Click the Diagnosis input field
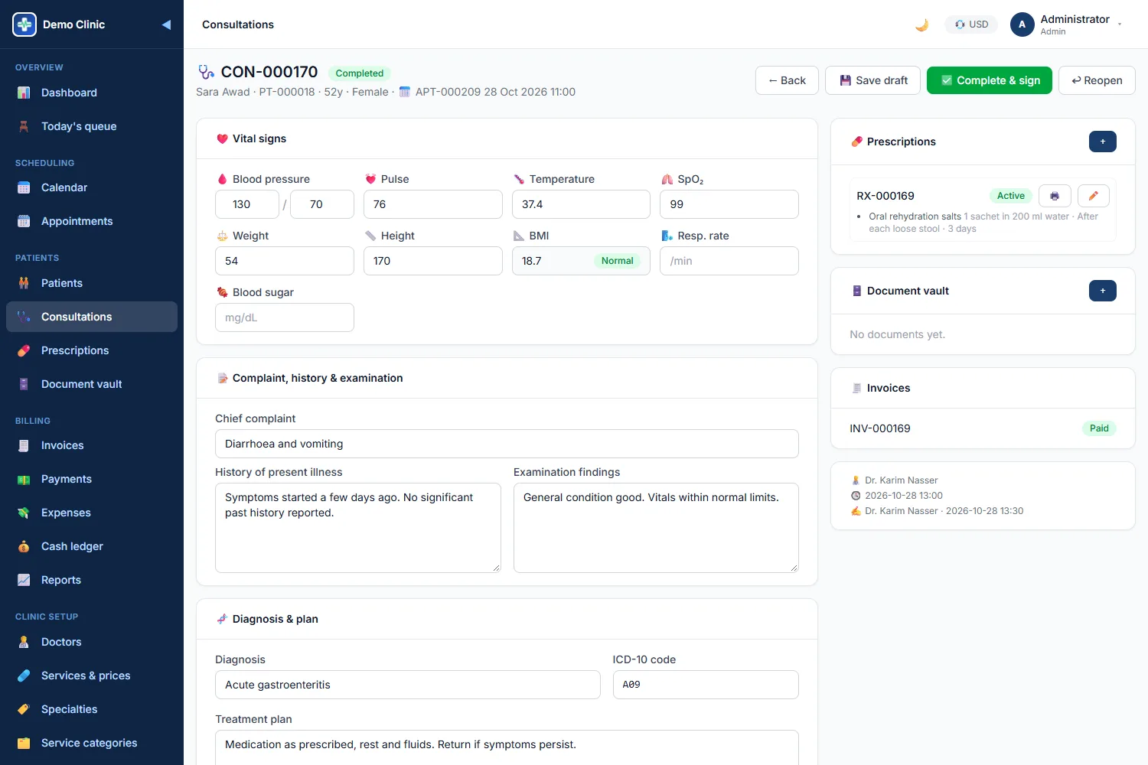Viewport: 1148px width, 765px height. (x=408, y=685)
